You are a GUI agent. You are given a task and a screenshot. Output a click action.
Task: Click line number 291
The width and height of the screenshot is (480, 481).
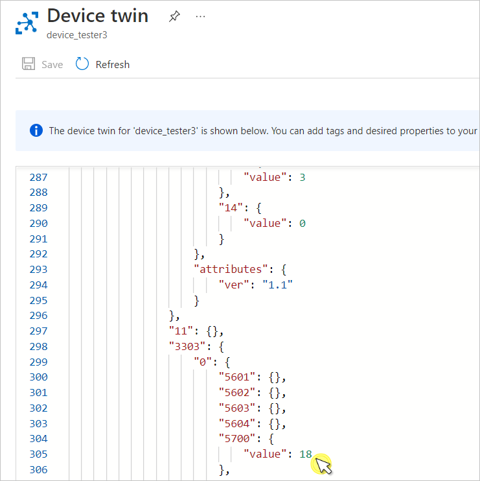[39, 239]
